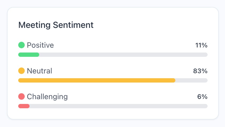Select the Positive sentiment label
This screenshot has height=127, width=225.
pyautogui.click(x=40, y=45)
